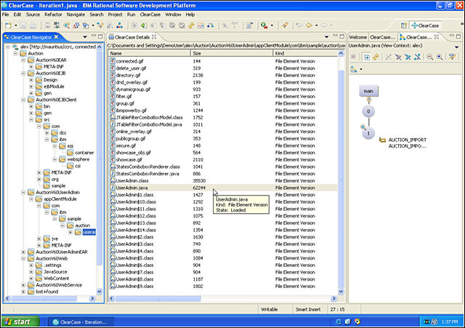Open the version tree view menu arrow
The image size is (465, 328).
click(457, 47)
